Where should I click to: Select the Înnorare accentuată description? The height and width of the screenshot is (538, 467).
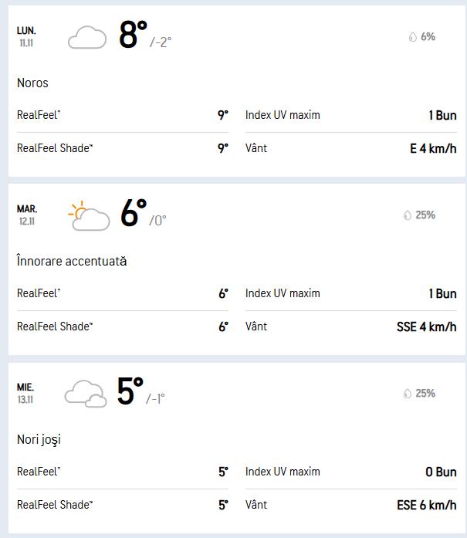[x=72, y=262]
